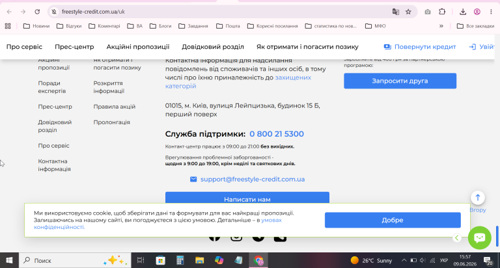Click the translate page icon in address bar
Image resolution: width=500 pixels, height=268 pixels.
point(395,12)
